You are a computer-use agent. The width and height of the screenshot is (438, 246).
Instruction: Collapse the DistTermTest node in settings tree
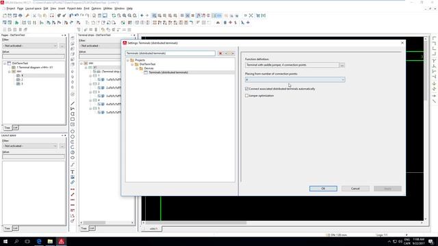(x=132, y=64)
